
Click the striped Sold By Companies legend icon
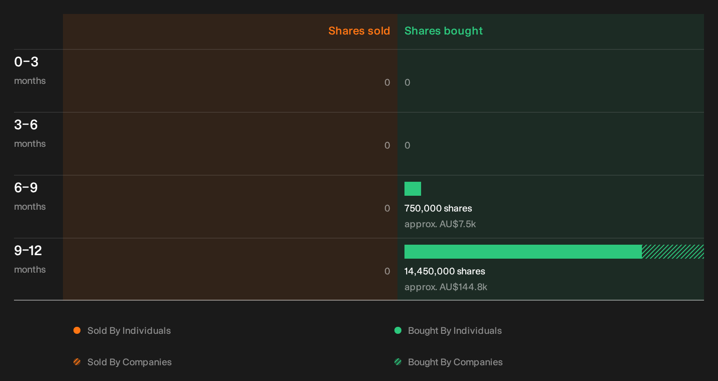tap(77, 362)
